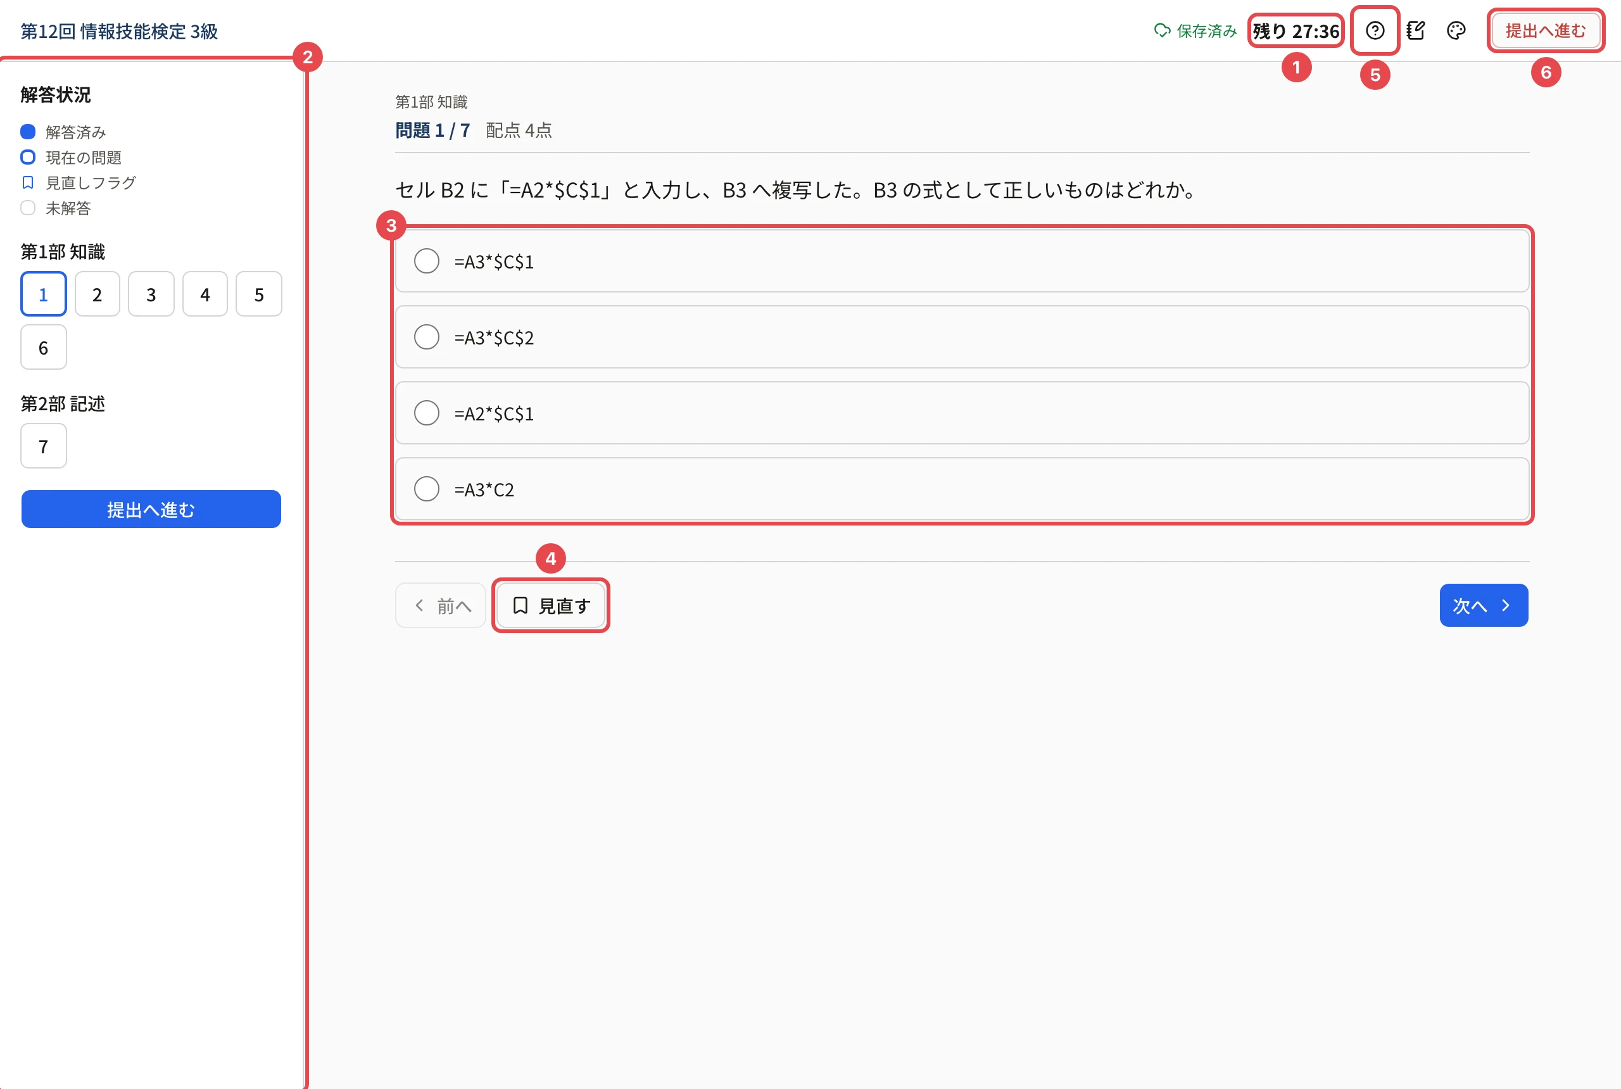
Task: Click the blue 提出へ進む sidebar button
Action: tap(151, 509)
